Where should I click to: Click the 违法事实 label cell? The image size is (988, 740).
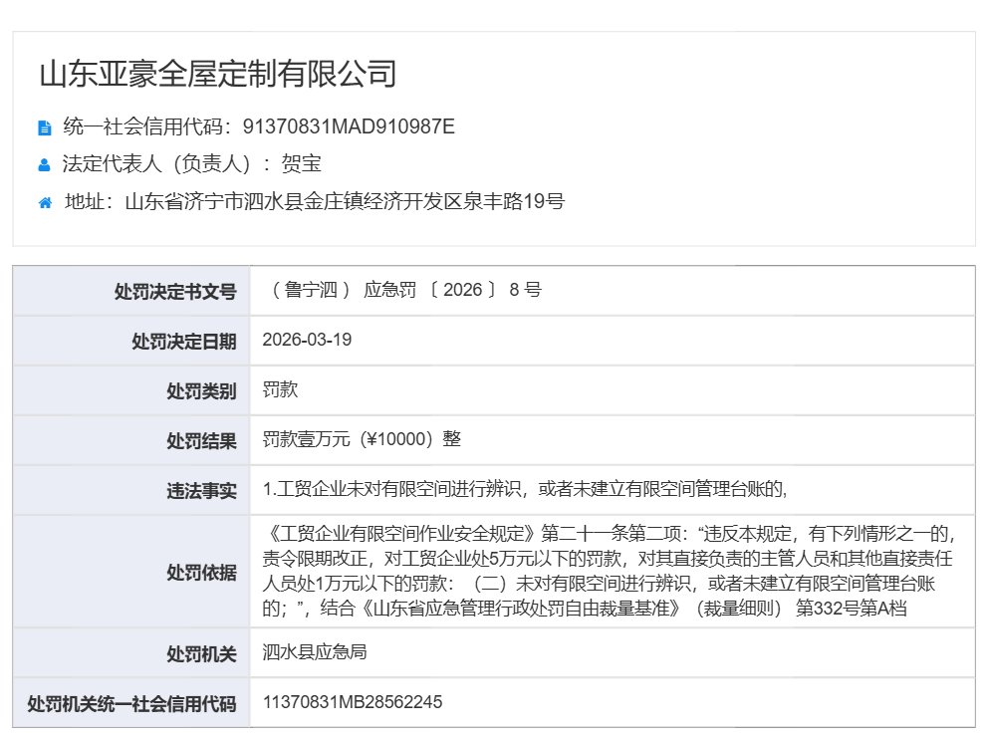tap(201, 491)
